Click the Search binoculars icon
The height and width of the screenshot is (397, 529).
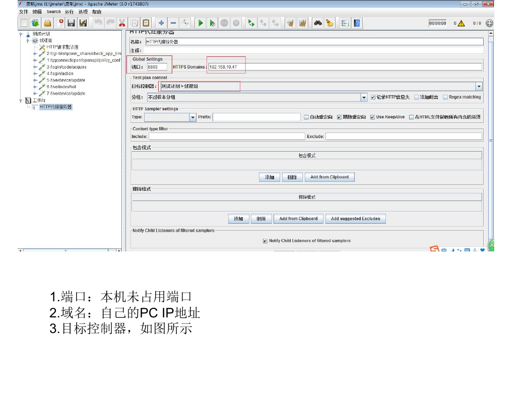click(x=318, y=23)
